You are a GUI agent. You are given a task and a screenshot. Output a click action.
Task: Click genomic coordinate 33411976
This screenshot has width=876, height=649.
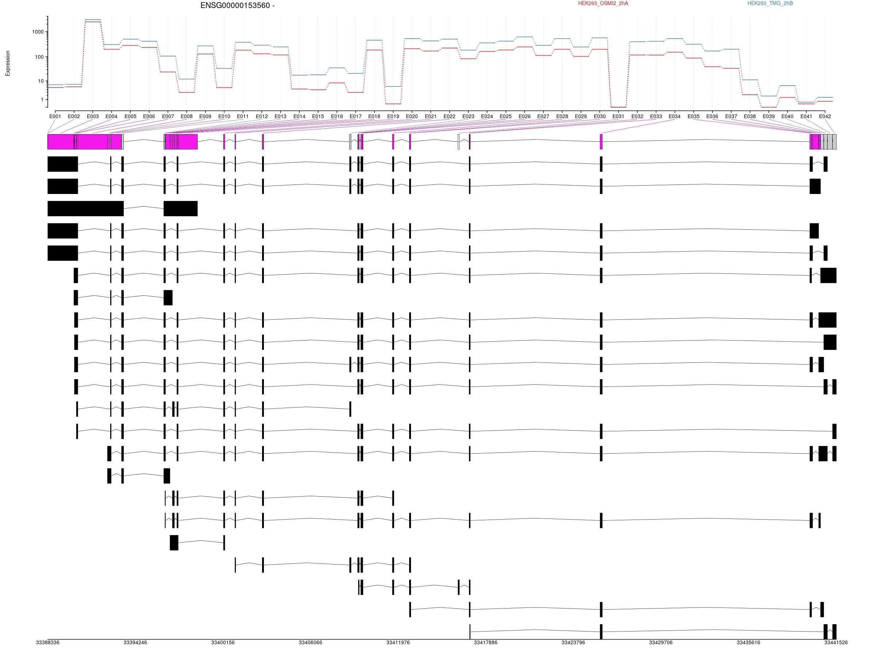click(398, 643)
